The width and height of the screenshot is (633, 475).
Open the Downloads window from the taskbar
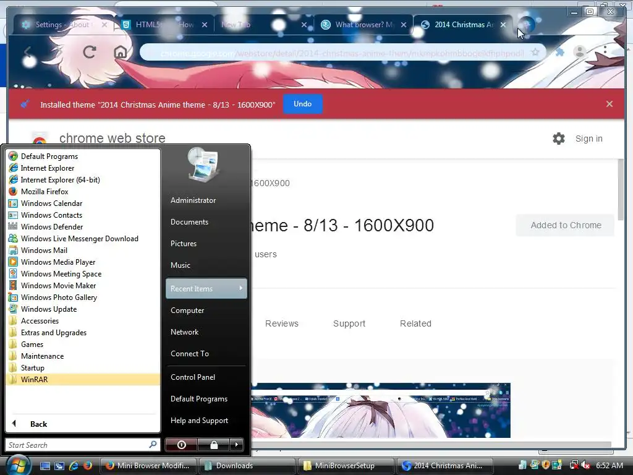247,465
